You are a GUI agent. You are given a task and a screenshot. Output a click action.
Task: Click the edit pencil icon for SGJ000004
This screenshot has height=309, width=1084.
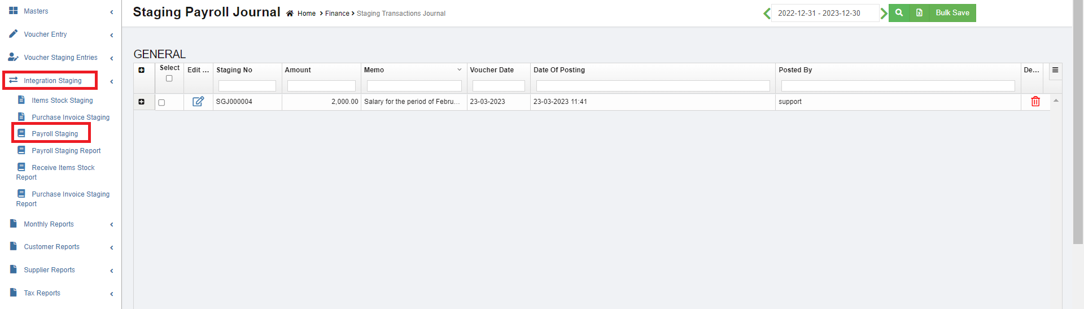pos(198,102)
